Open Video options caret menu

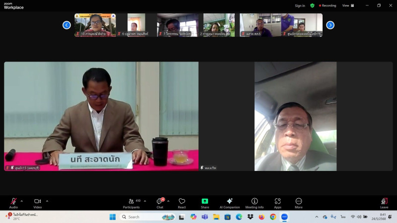click(47, 201)
